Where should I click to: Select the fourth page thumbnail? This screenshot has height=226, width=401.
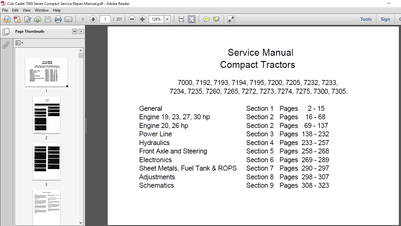tap(46, 207)
